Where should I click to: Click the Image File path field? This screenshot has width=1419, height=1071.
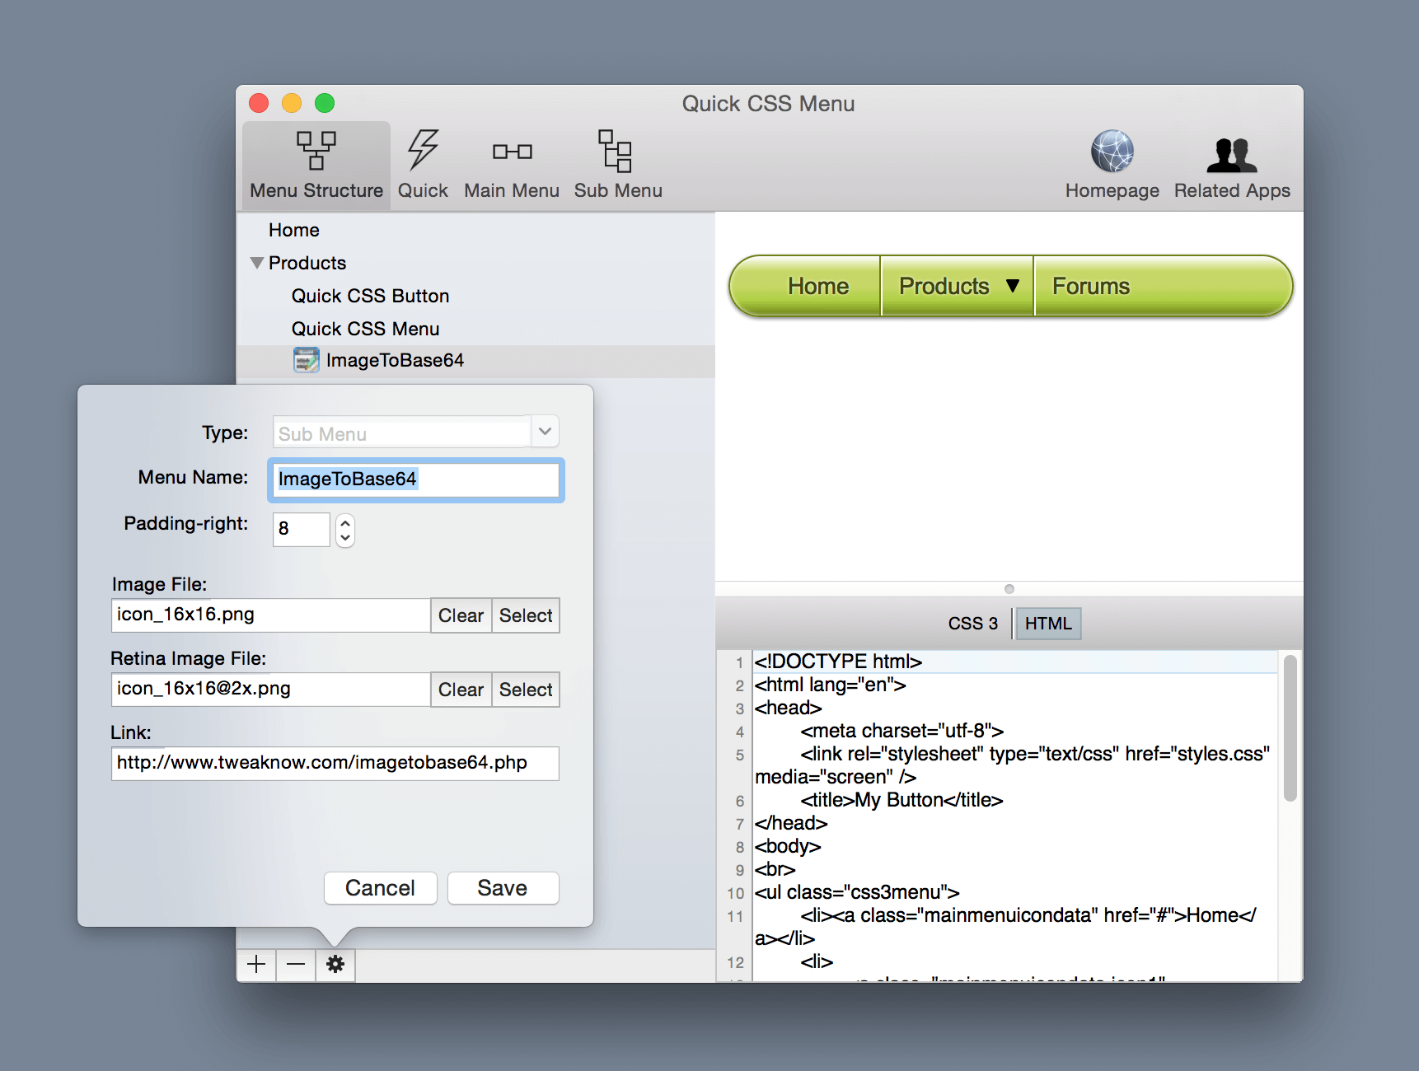pyautogui.click(x=271, y=615)
